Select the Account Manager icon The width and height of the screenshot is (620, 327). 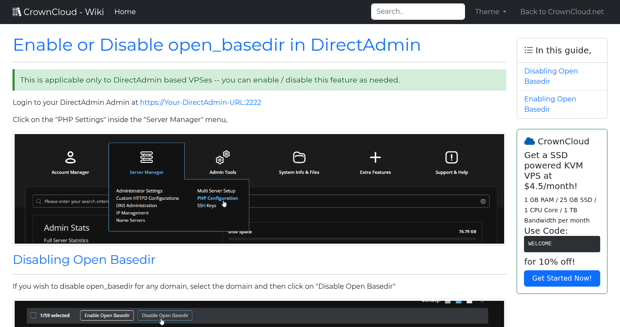click(71, 158)
